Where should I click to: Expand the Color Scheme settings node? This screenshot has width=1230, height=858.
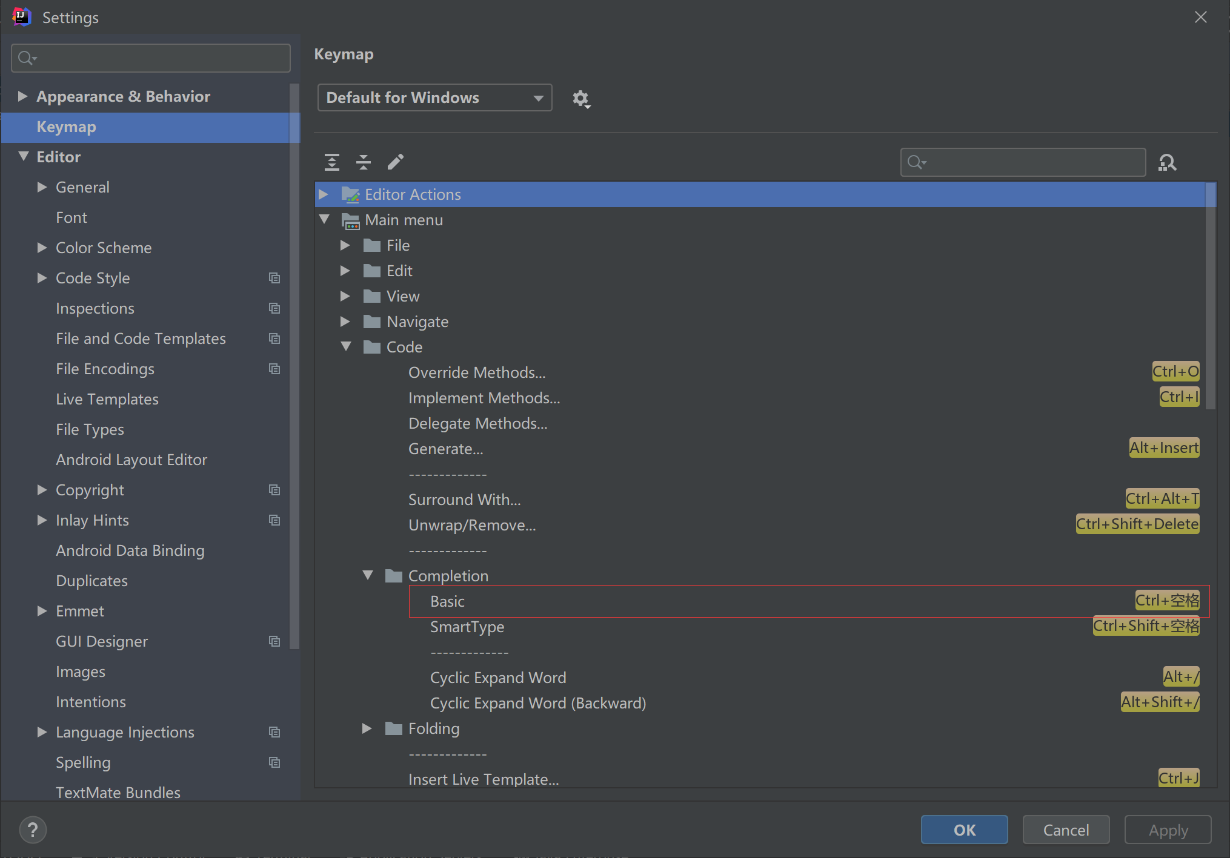[x=42, y=248]
